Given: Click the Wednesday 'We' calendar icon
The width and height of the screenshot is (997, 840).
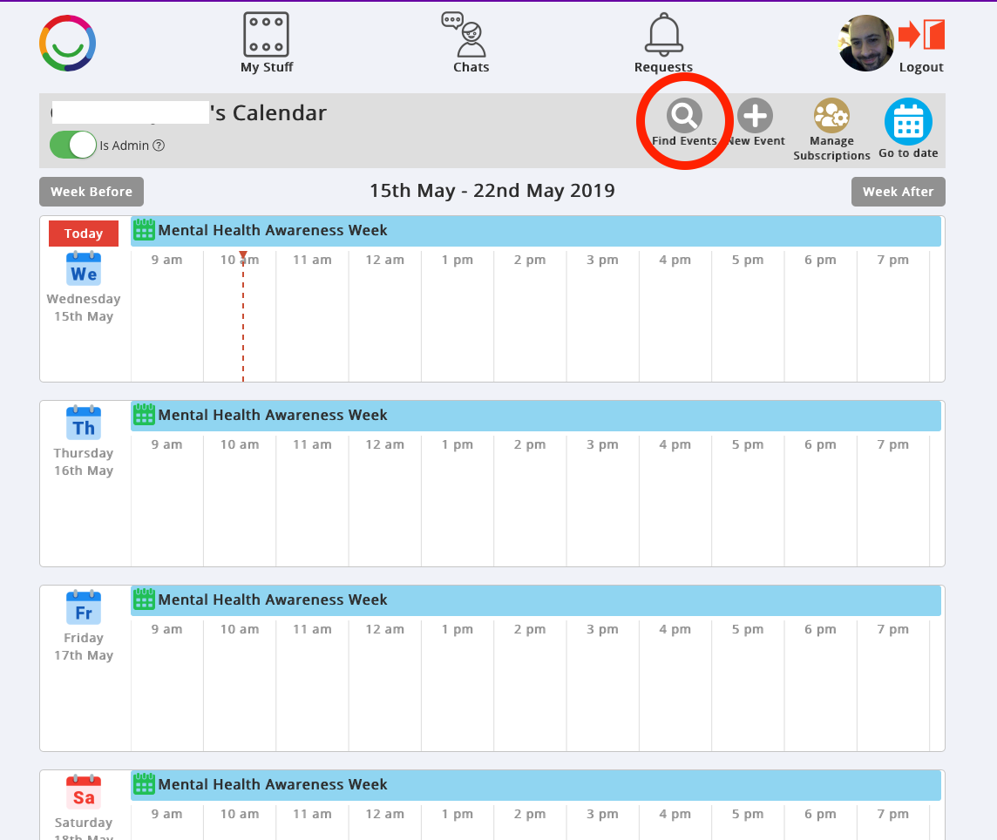Looking at the screenshot, I should pyautogui.click(x=84, y=268).
